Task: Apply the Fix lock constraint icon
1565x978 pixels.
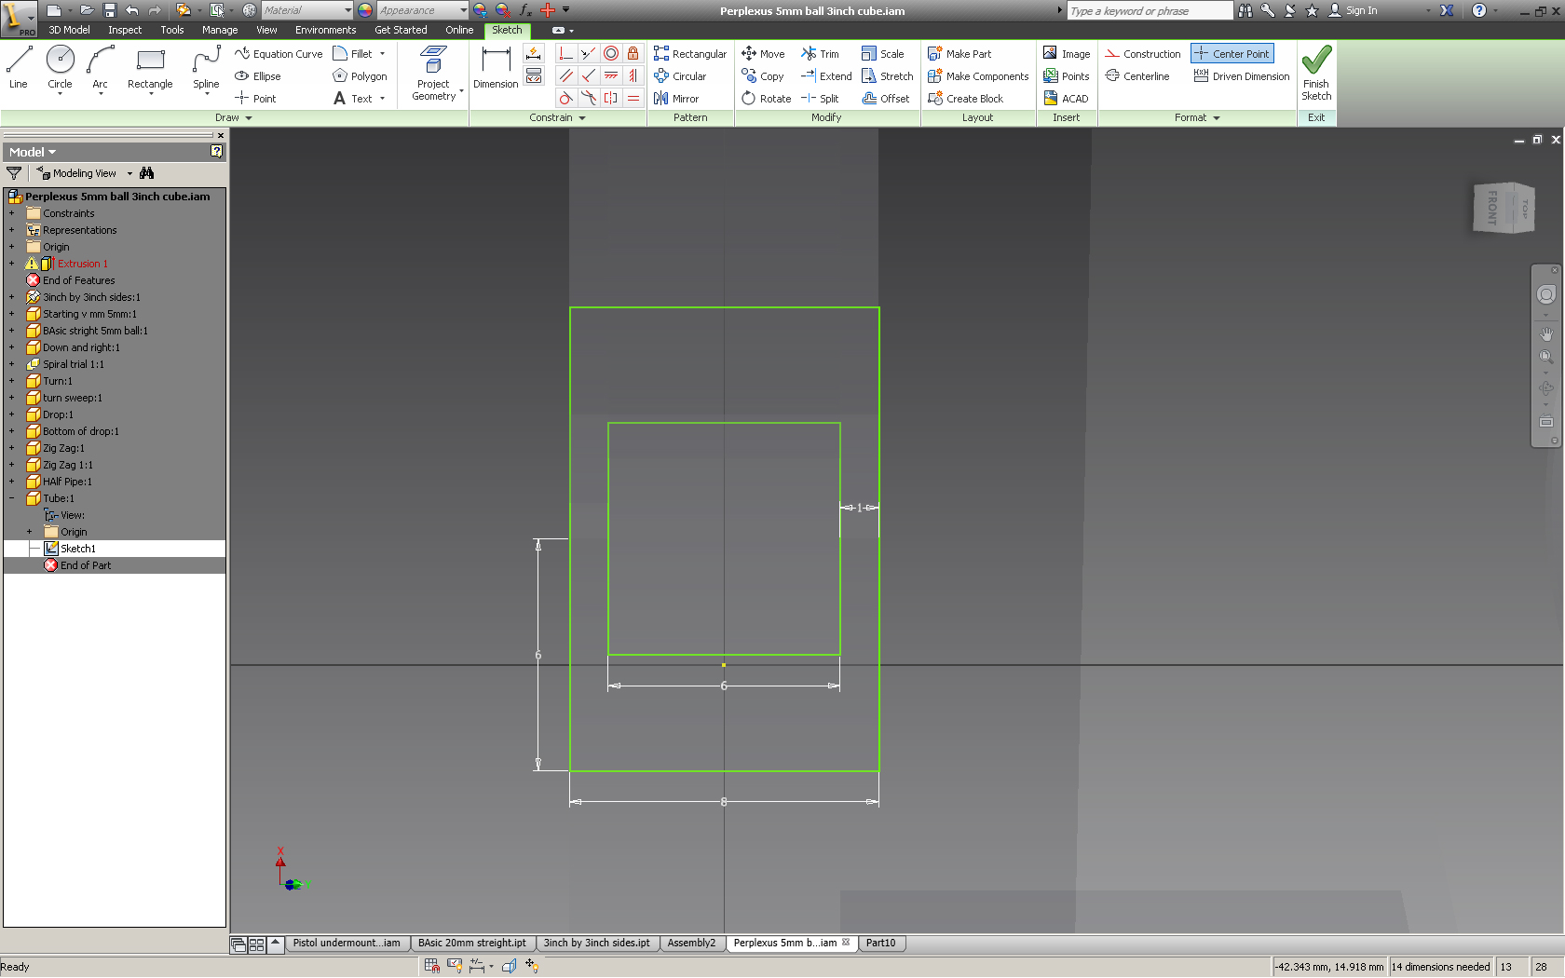Action: pos(633,54)
